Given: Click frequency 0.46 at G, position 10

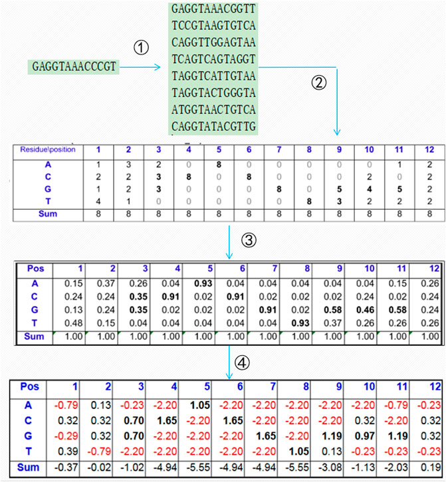Looking at the screenshot, I should [x=365, y=309].
